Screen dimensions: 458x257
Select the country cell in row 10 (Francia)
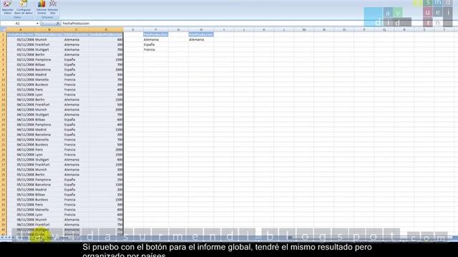pos(77,79)
